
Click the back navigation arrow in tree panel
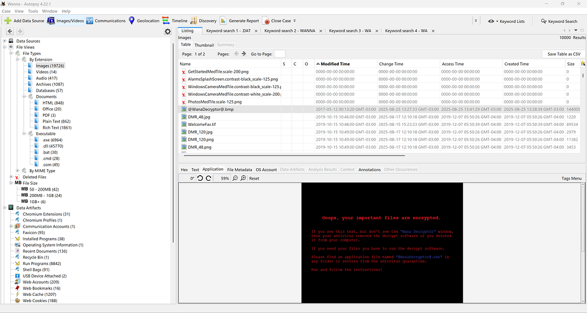click(10, 31)
